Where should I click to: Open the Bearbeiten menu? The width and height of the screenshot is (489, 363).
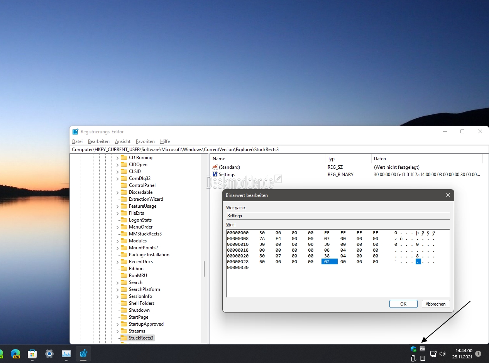click(99, 141)
